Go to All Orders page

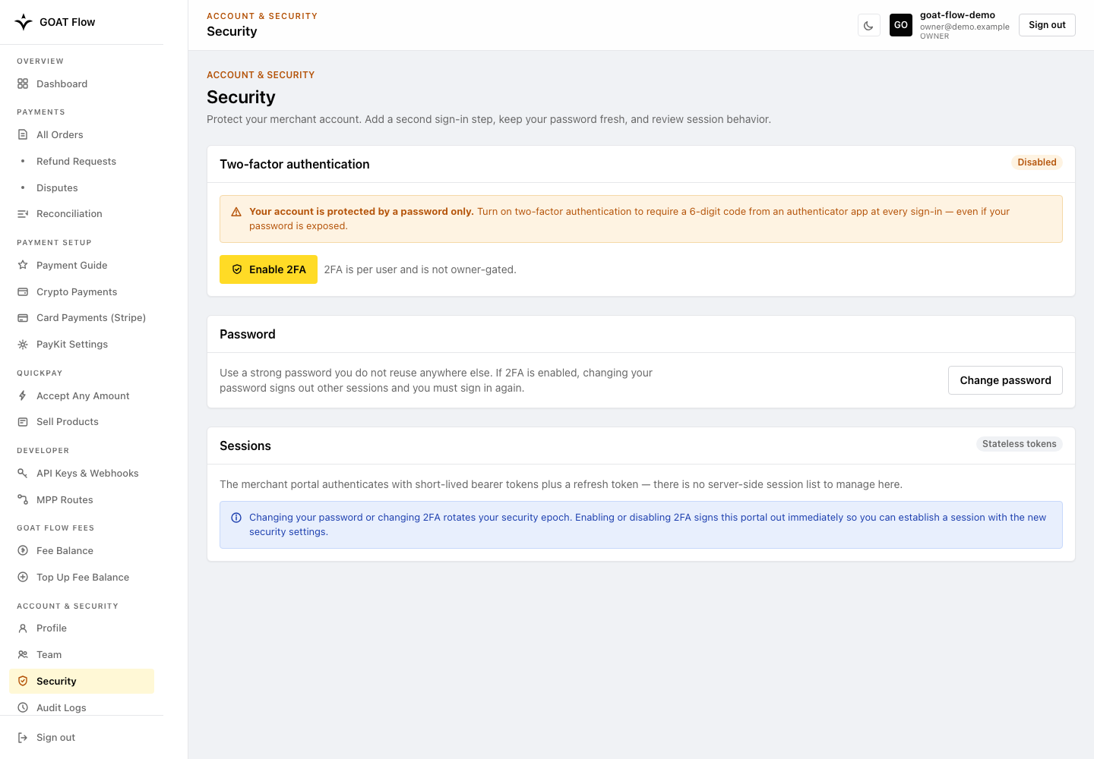point(81,134)
